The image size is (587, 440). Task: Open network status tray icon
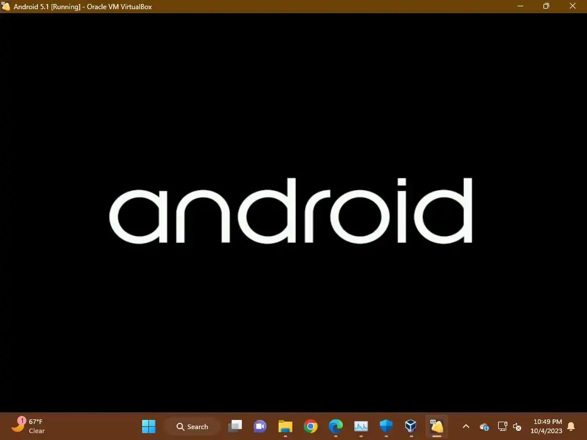(x=502, y=426)
